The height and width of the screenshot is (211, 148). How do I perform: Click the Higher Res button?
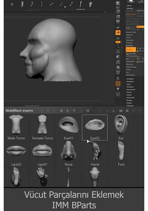(x=140, y=11)
